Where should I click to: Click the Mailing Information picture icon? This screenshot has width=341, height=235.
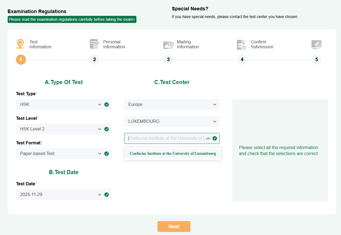tap(168, 45)
